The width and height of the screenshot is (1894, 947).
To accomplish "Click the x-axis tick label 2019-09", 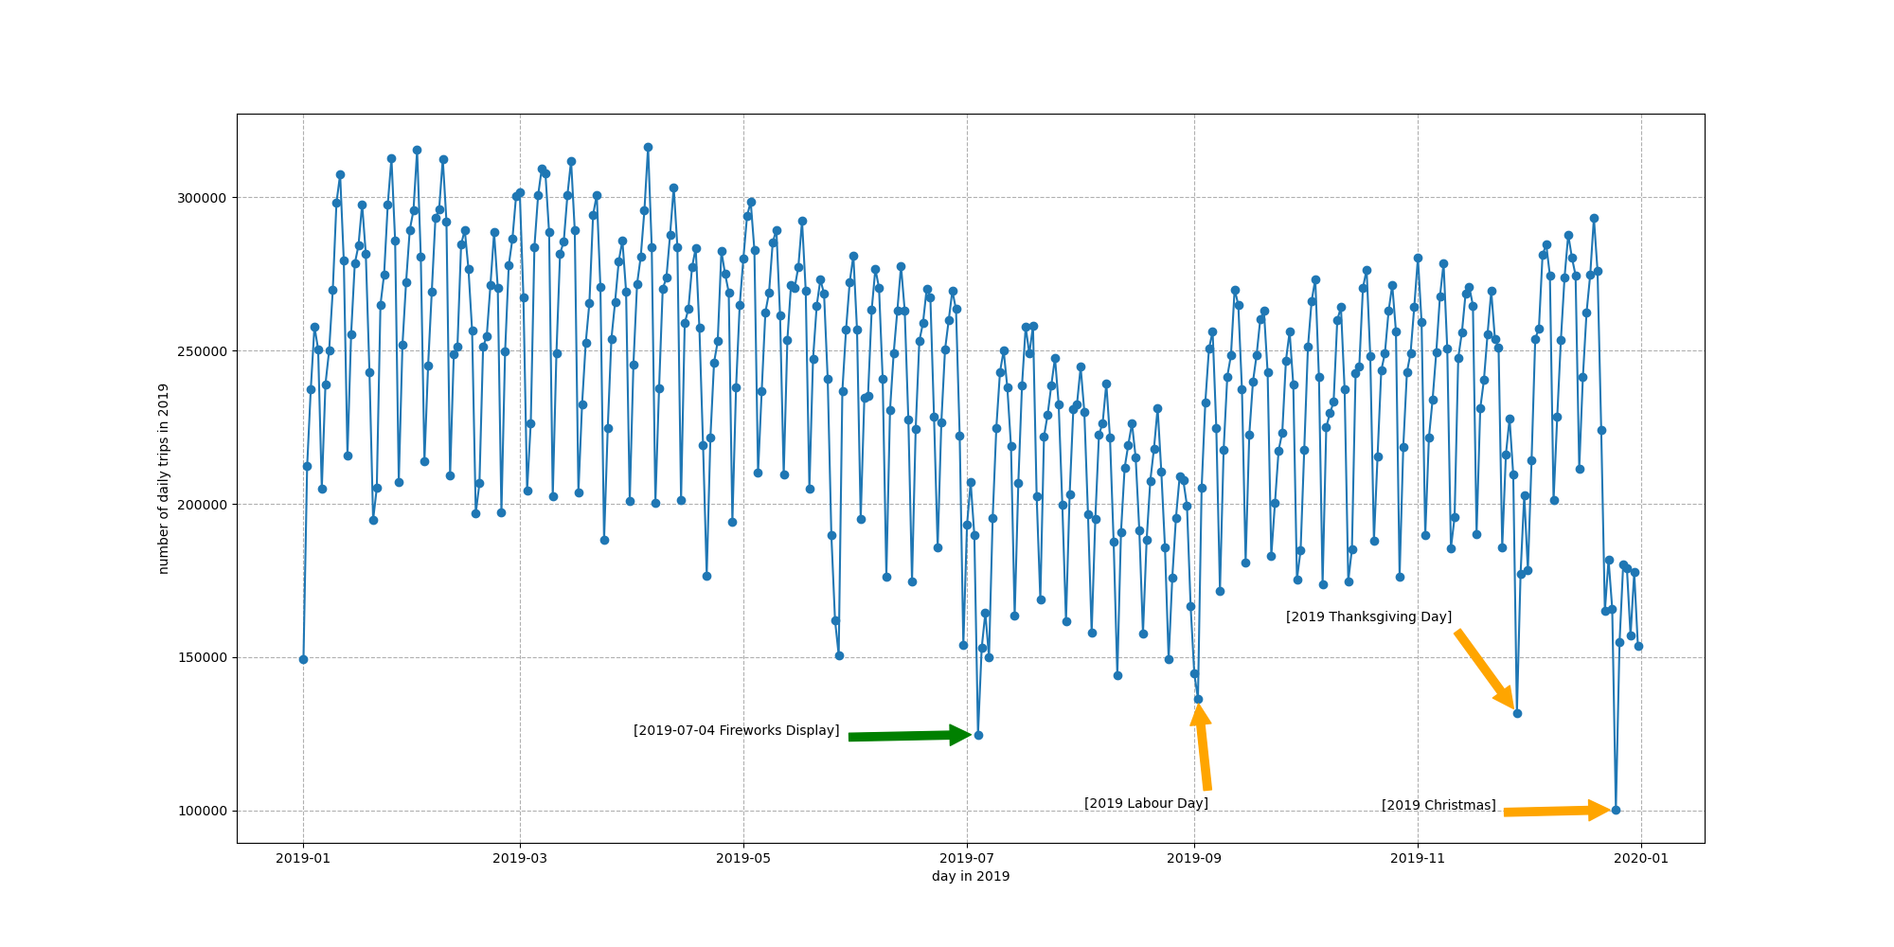I will pos(1194,858).
